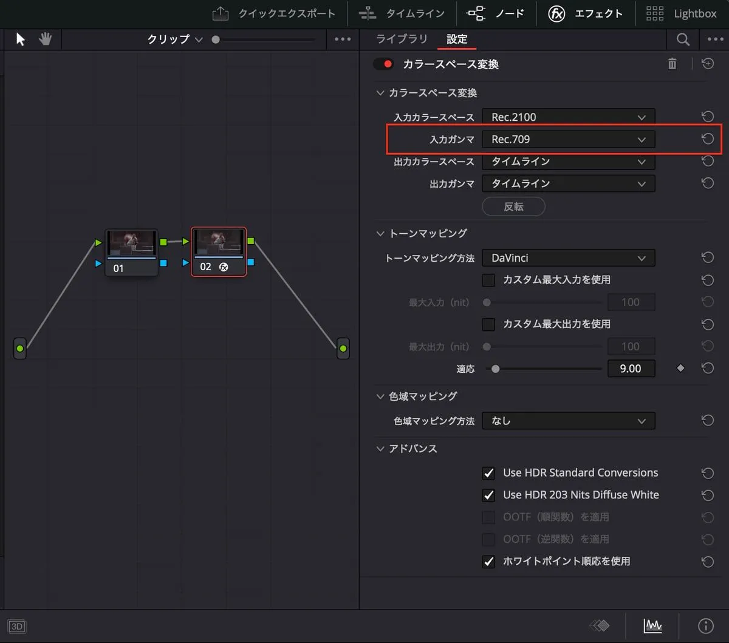
Task: Open the 入力カラースペース Rec.2100 dropdown
Action: [x=568, y=117]
